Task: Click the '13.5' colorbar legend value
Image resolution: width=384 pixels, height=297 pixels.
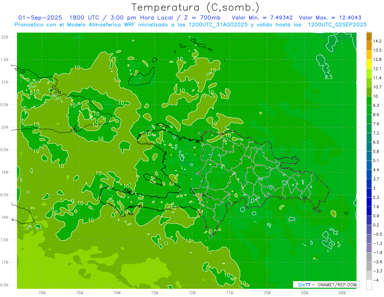Action: (377, 50)
